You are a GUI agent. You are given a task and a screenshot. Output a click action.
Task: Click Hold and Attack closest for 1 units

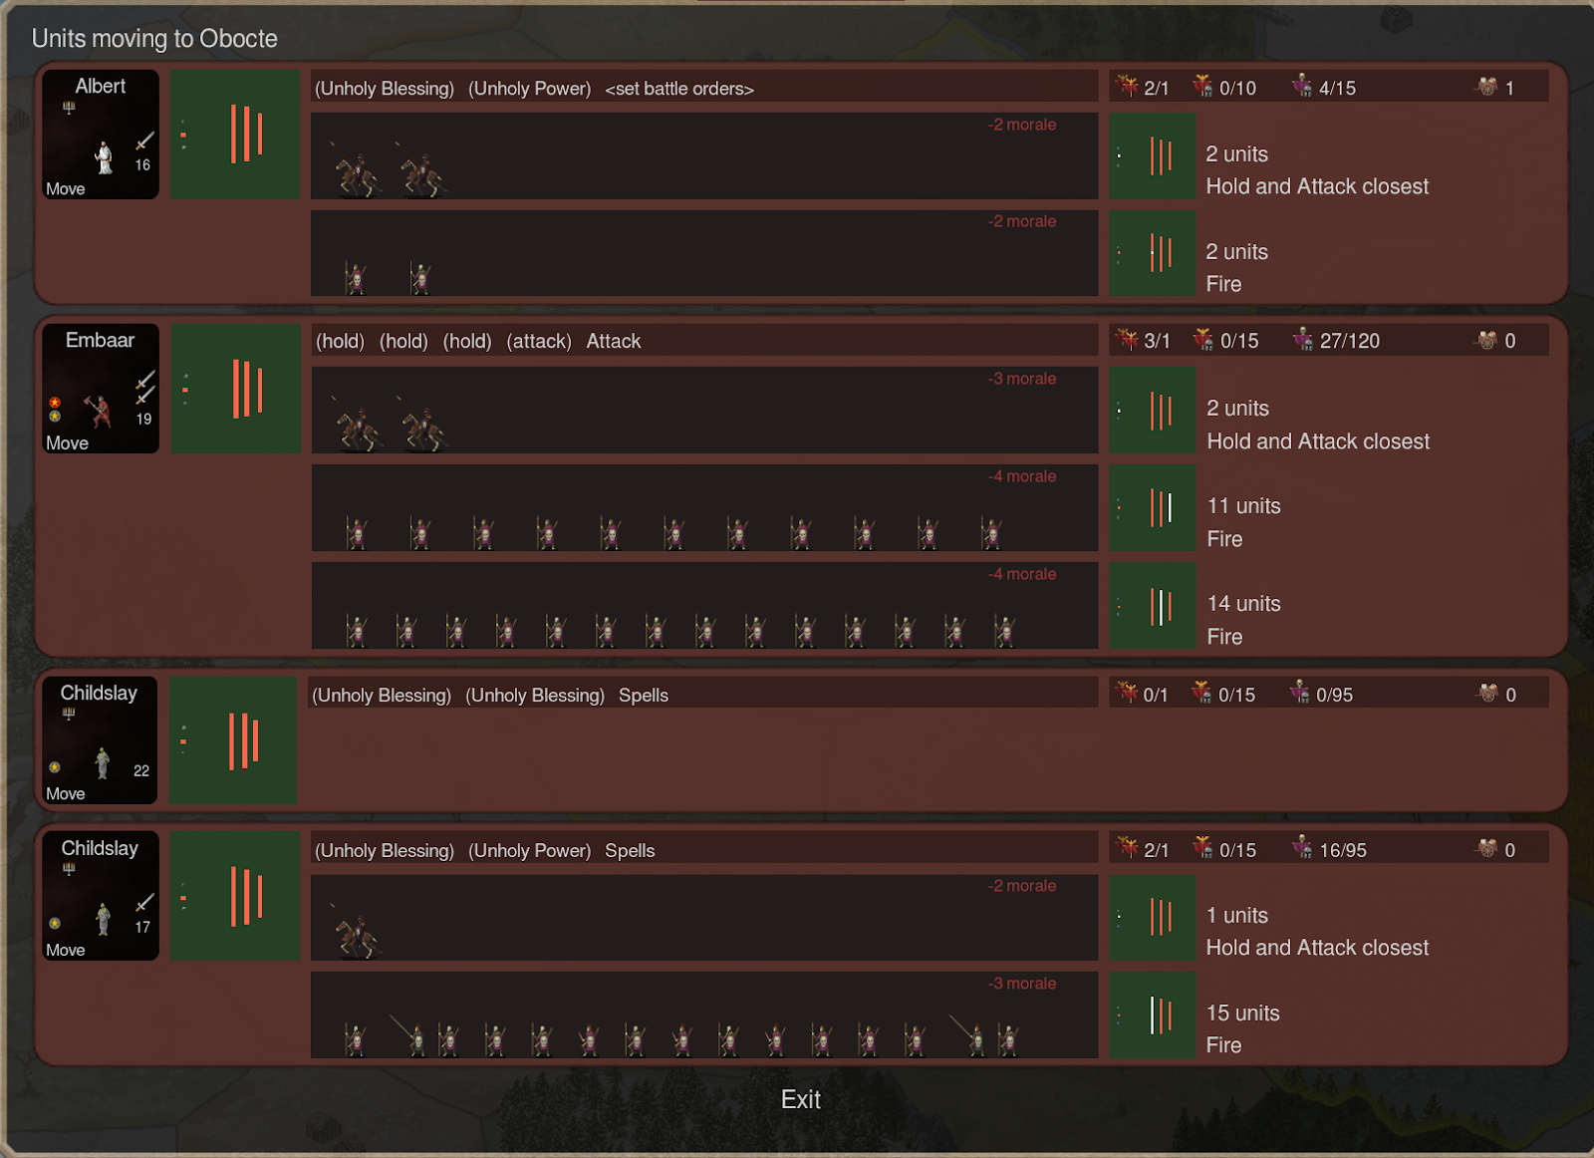click(x=1317, y=948)
